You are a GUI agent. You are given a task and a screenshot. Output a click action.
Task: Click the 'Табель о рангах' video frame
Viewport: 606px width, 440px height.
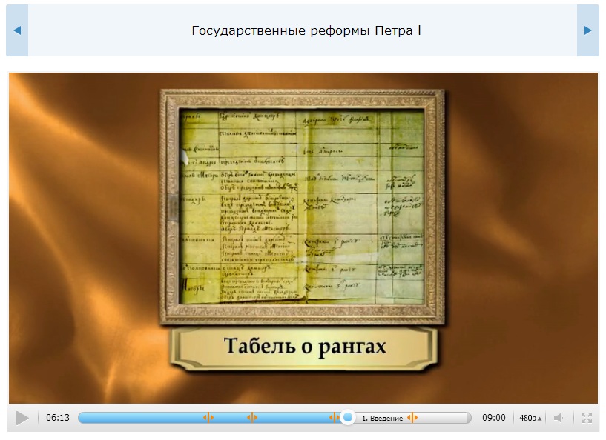[303, 238]
